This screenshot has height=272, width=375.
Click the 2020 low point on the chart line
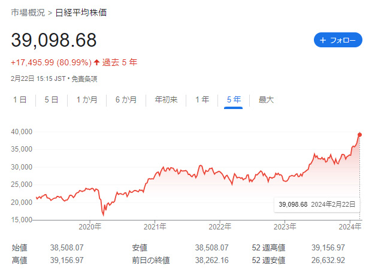103,214
